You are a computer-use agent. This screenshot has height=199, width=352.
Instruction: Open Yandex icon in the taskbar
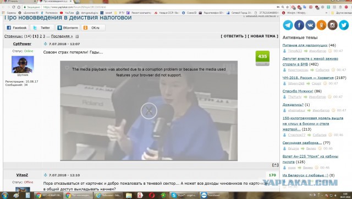pos(140,195)
